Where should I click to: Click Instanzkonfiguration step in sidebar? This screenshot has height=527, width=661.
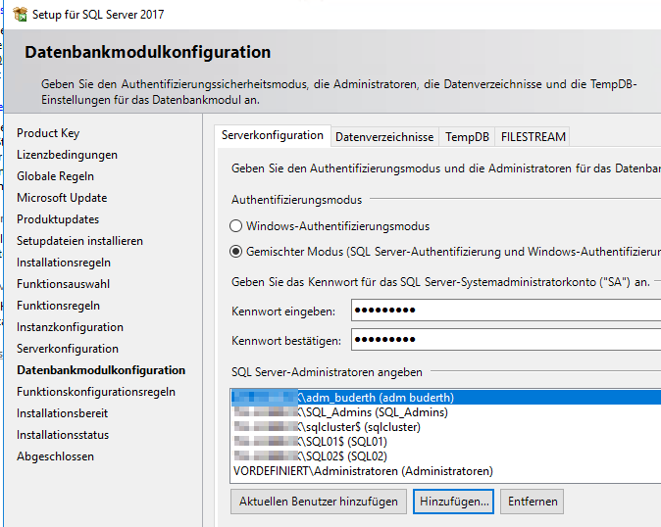click(x=70, y=327)
